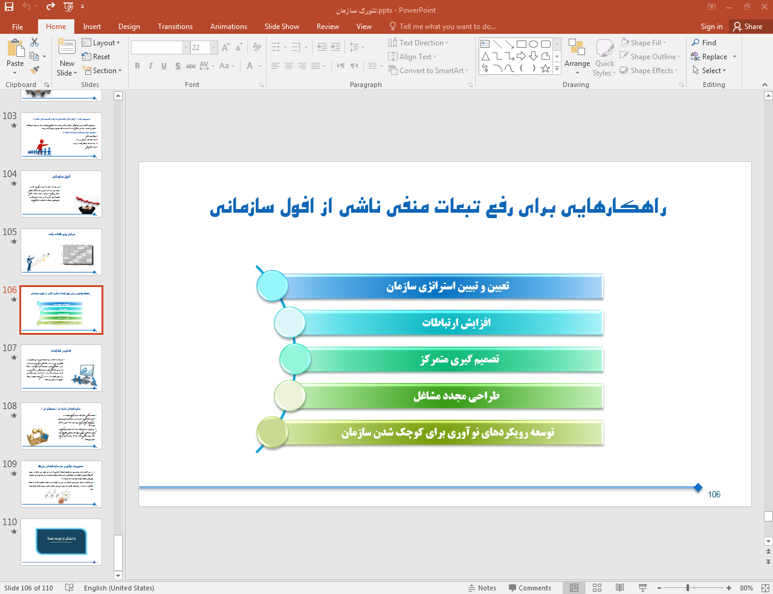Switch to the Animations tab

tap(228, 27)
